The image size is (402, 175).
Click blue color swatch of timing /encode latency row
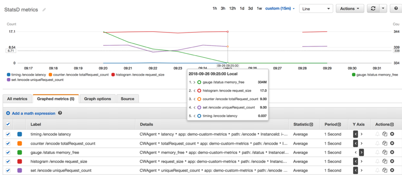click(x=20, y=134)
